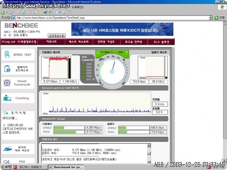Viewport: 227px width, 170px height.
Task: Select 웹페이지 로드테스트 in the sidebar
Action: (x=18, y=69)
